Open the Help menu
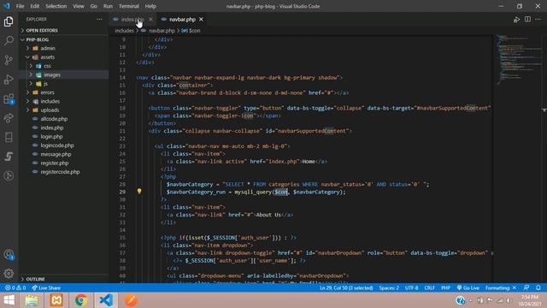 150,6
